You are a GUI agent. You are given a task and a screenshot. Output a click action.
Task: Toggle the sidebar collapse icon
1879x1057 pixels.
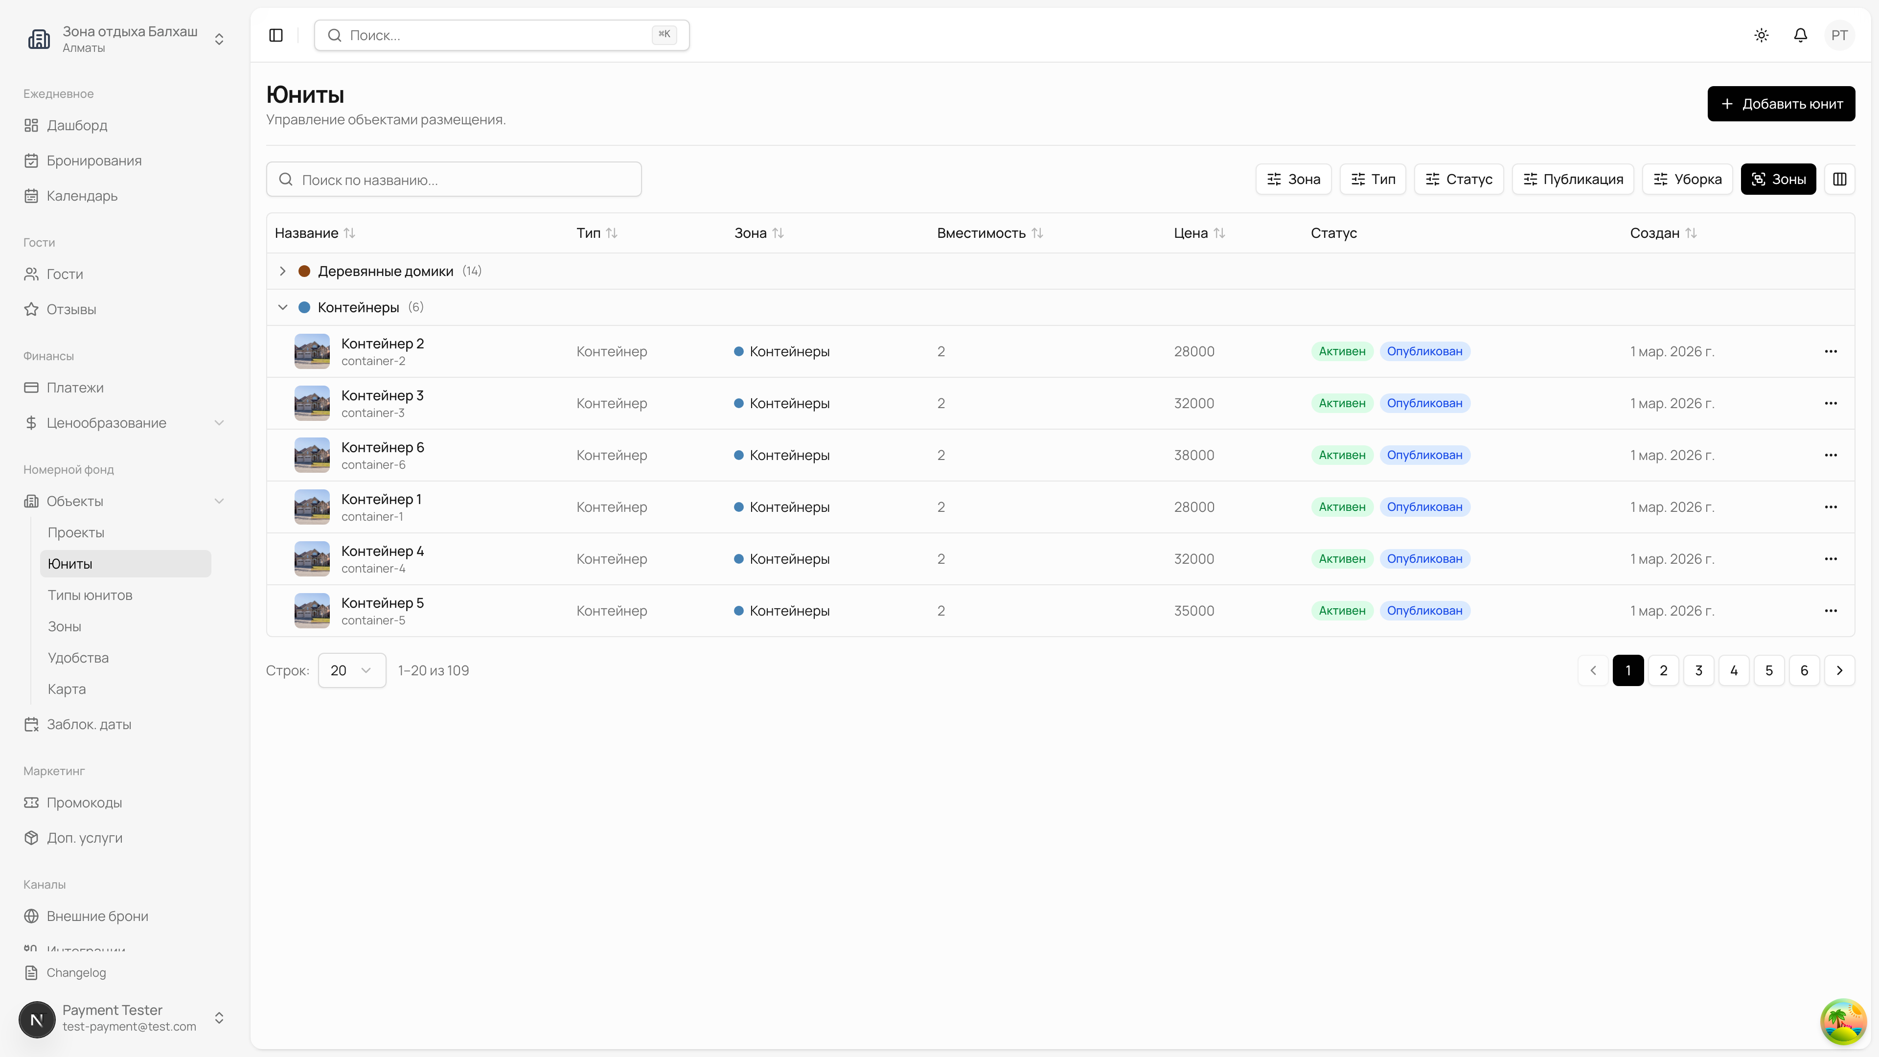(275, 35)
